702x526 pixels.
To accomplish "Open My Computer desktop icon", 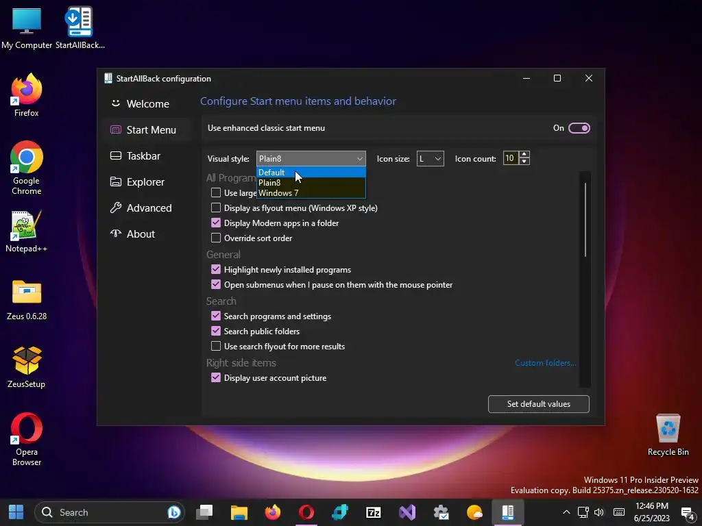I will (27, 27).
